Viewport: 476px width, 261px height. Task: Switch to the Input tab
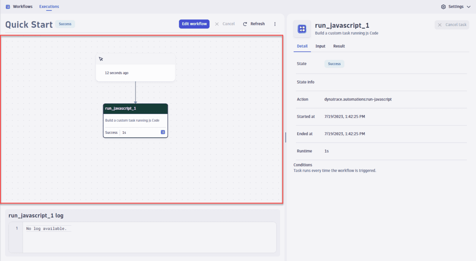click(320, 46)
